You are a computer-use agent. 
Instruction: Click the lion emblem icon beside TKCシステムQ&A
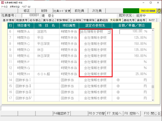(159, 11)
